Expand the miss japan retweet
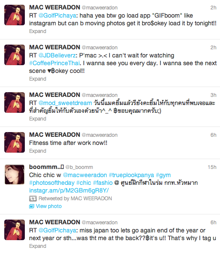Viewport: 220px width, 253px height. [38, 246]
